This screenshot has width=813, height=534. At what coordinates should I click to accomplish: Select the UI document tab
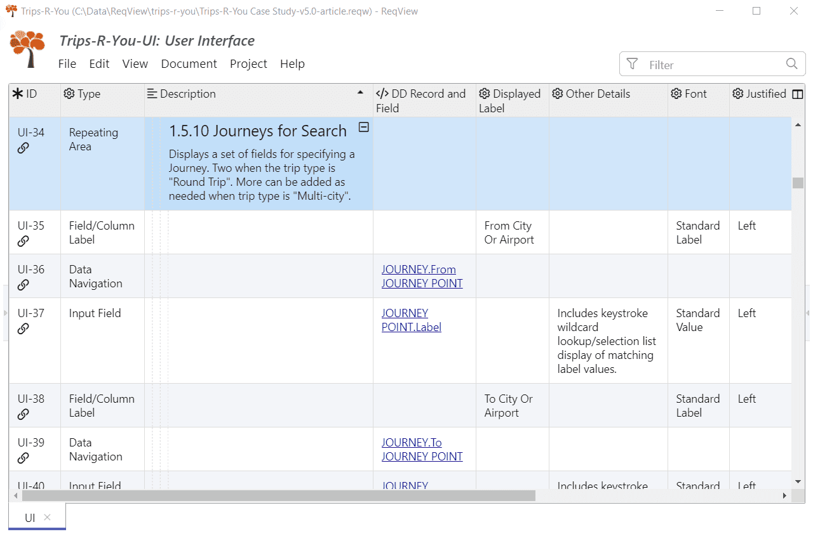coord(30,518)
